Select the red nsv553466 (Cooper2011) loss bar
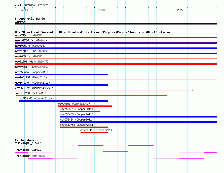The width and height of the screenshot is (224, 173). pyautogui.click(x=94, y=133)
